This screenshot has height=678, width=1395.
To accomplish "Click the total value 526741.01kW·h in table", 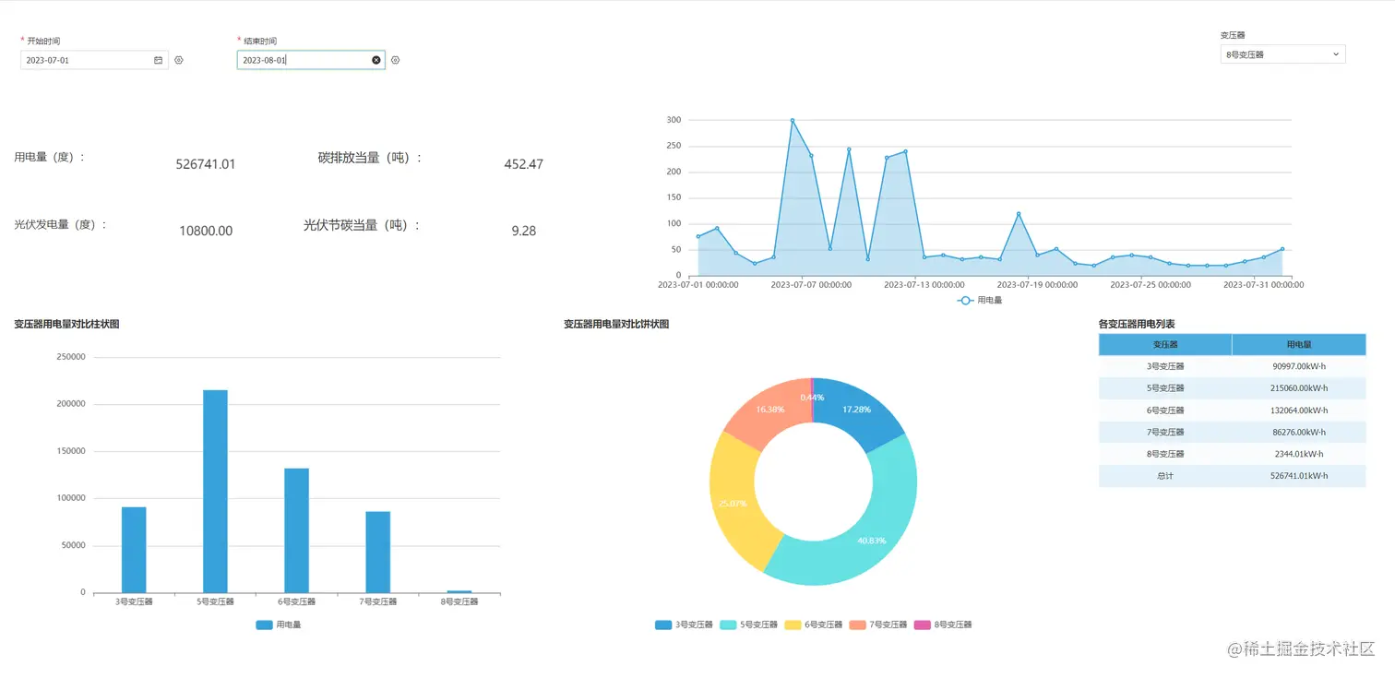I will (1299, 476).
